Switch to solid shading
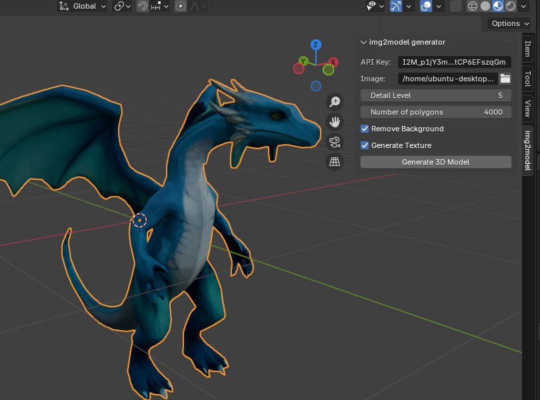 coord(485,6)
